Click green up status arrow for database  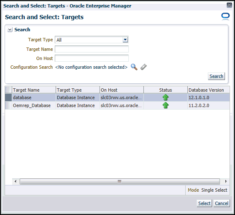[166, 97]
